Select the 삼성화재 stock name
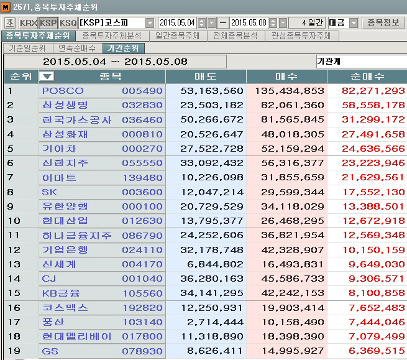 65,134
